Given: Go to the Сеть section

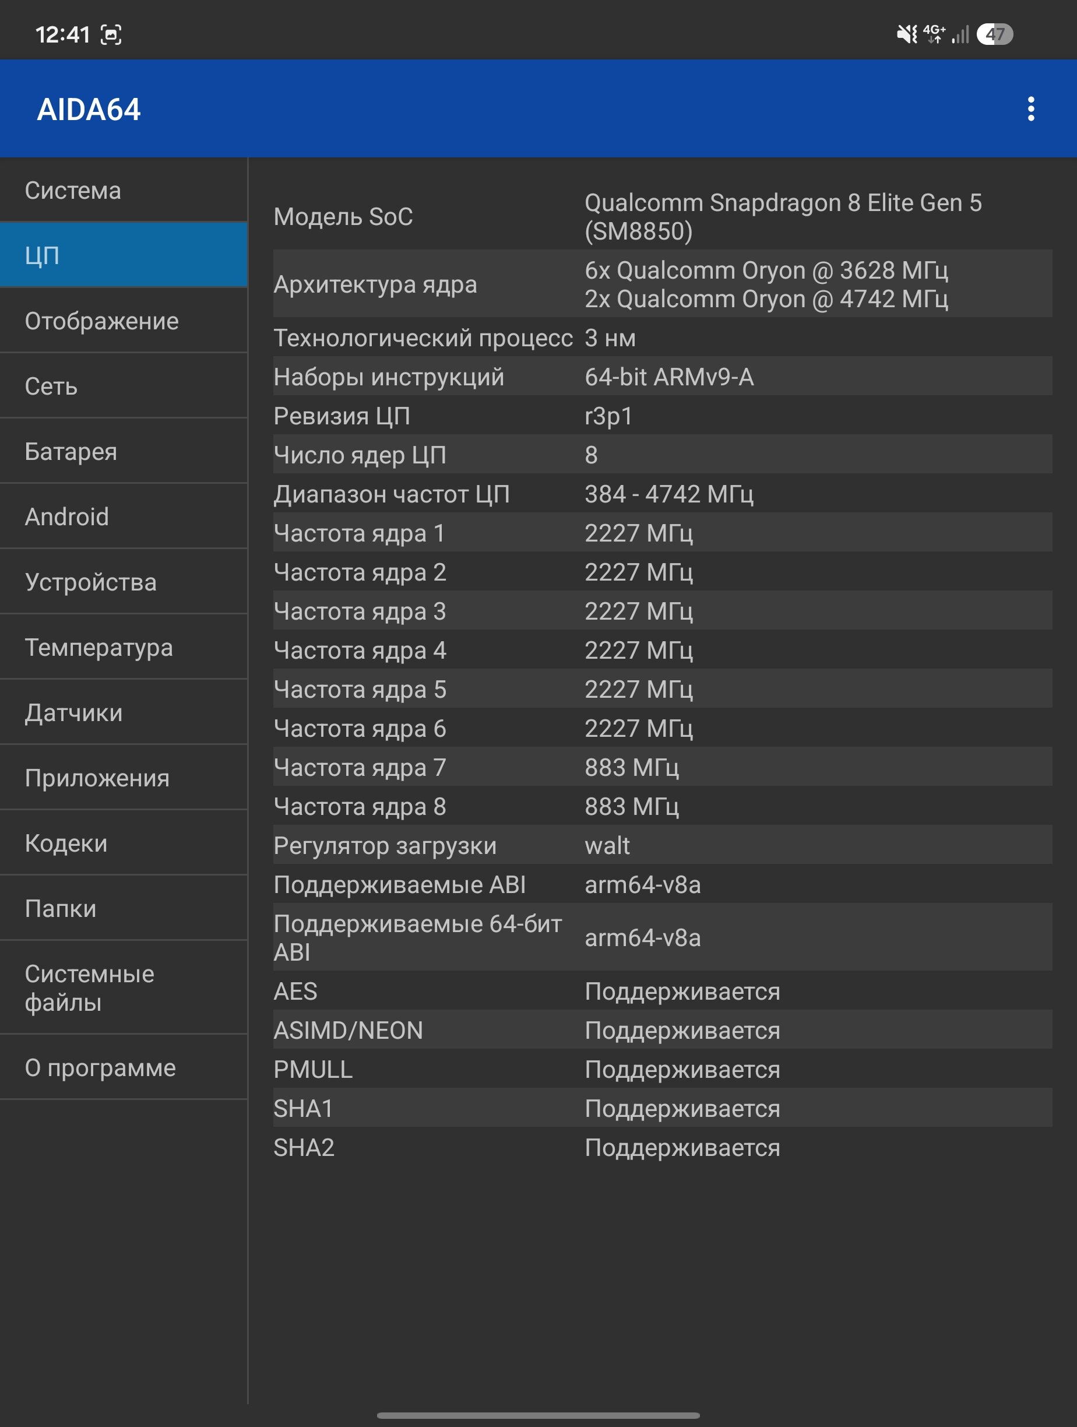Looking at the screenshot, I should (x=124, y=386).
